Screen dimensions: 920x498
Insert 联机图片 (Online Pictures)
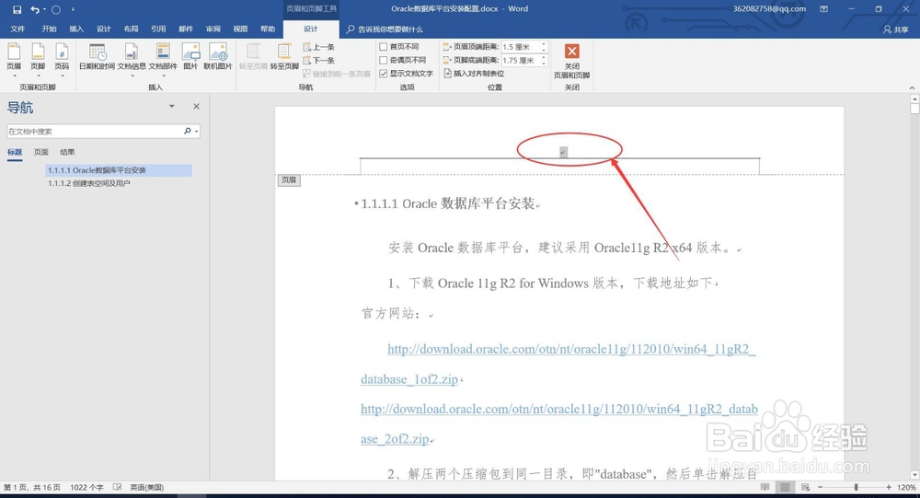(x=218, y=56)
